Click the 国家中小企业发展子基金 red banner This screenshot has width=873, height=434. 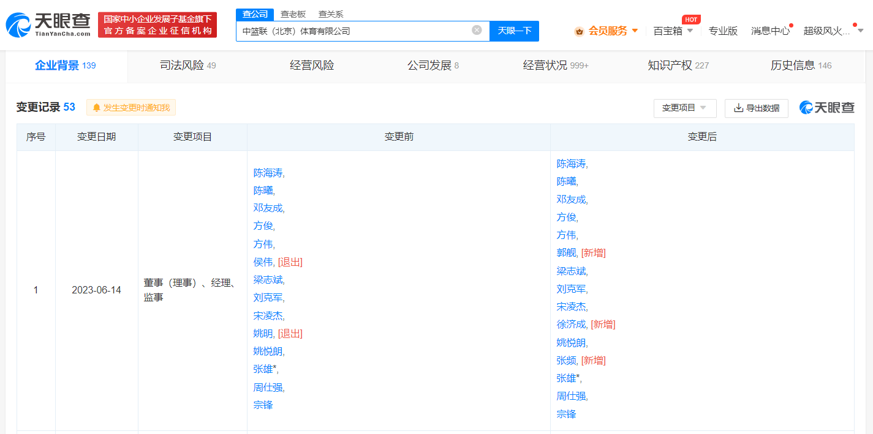tap(157, 25)
